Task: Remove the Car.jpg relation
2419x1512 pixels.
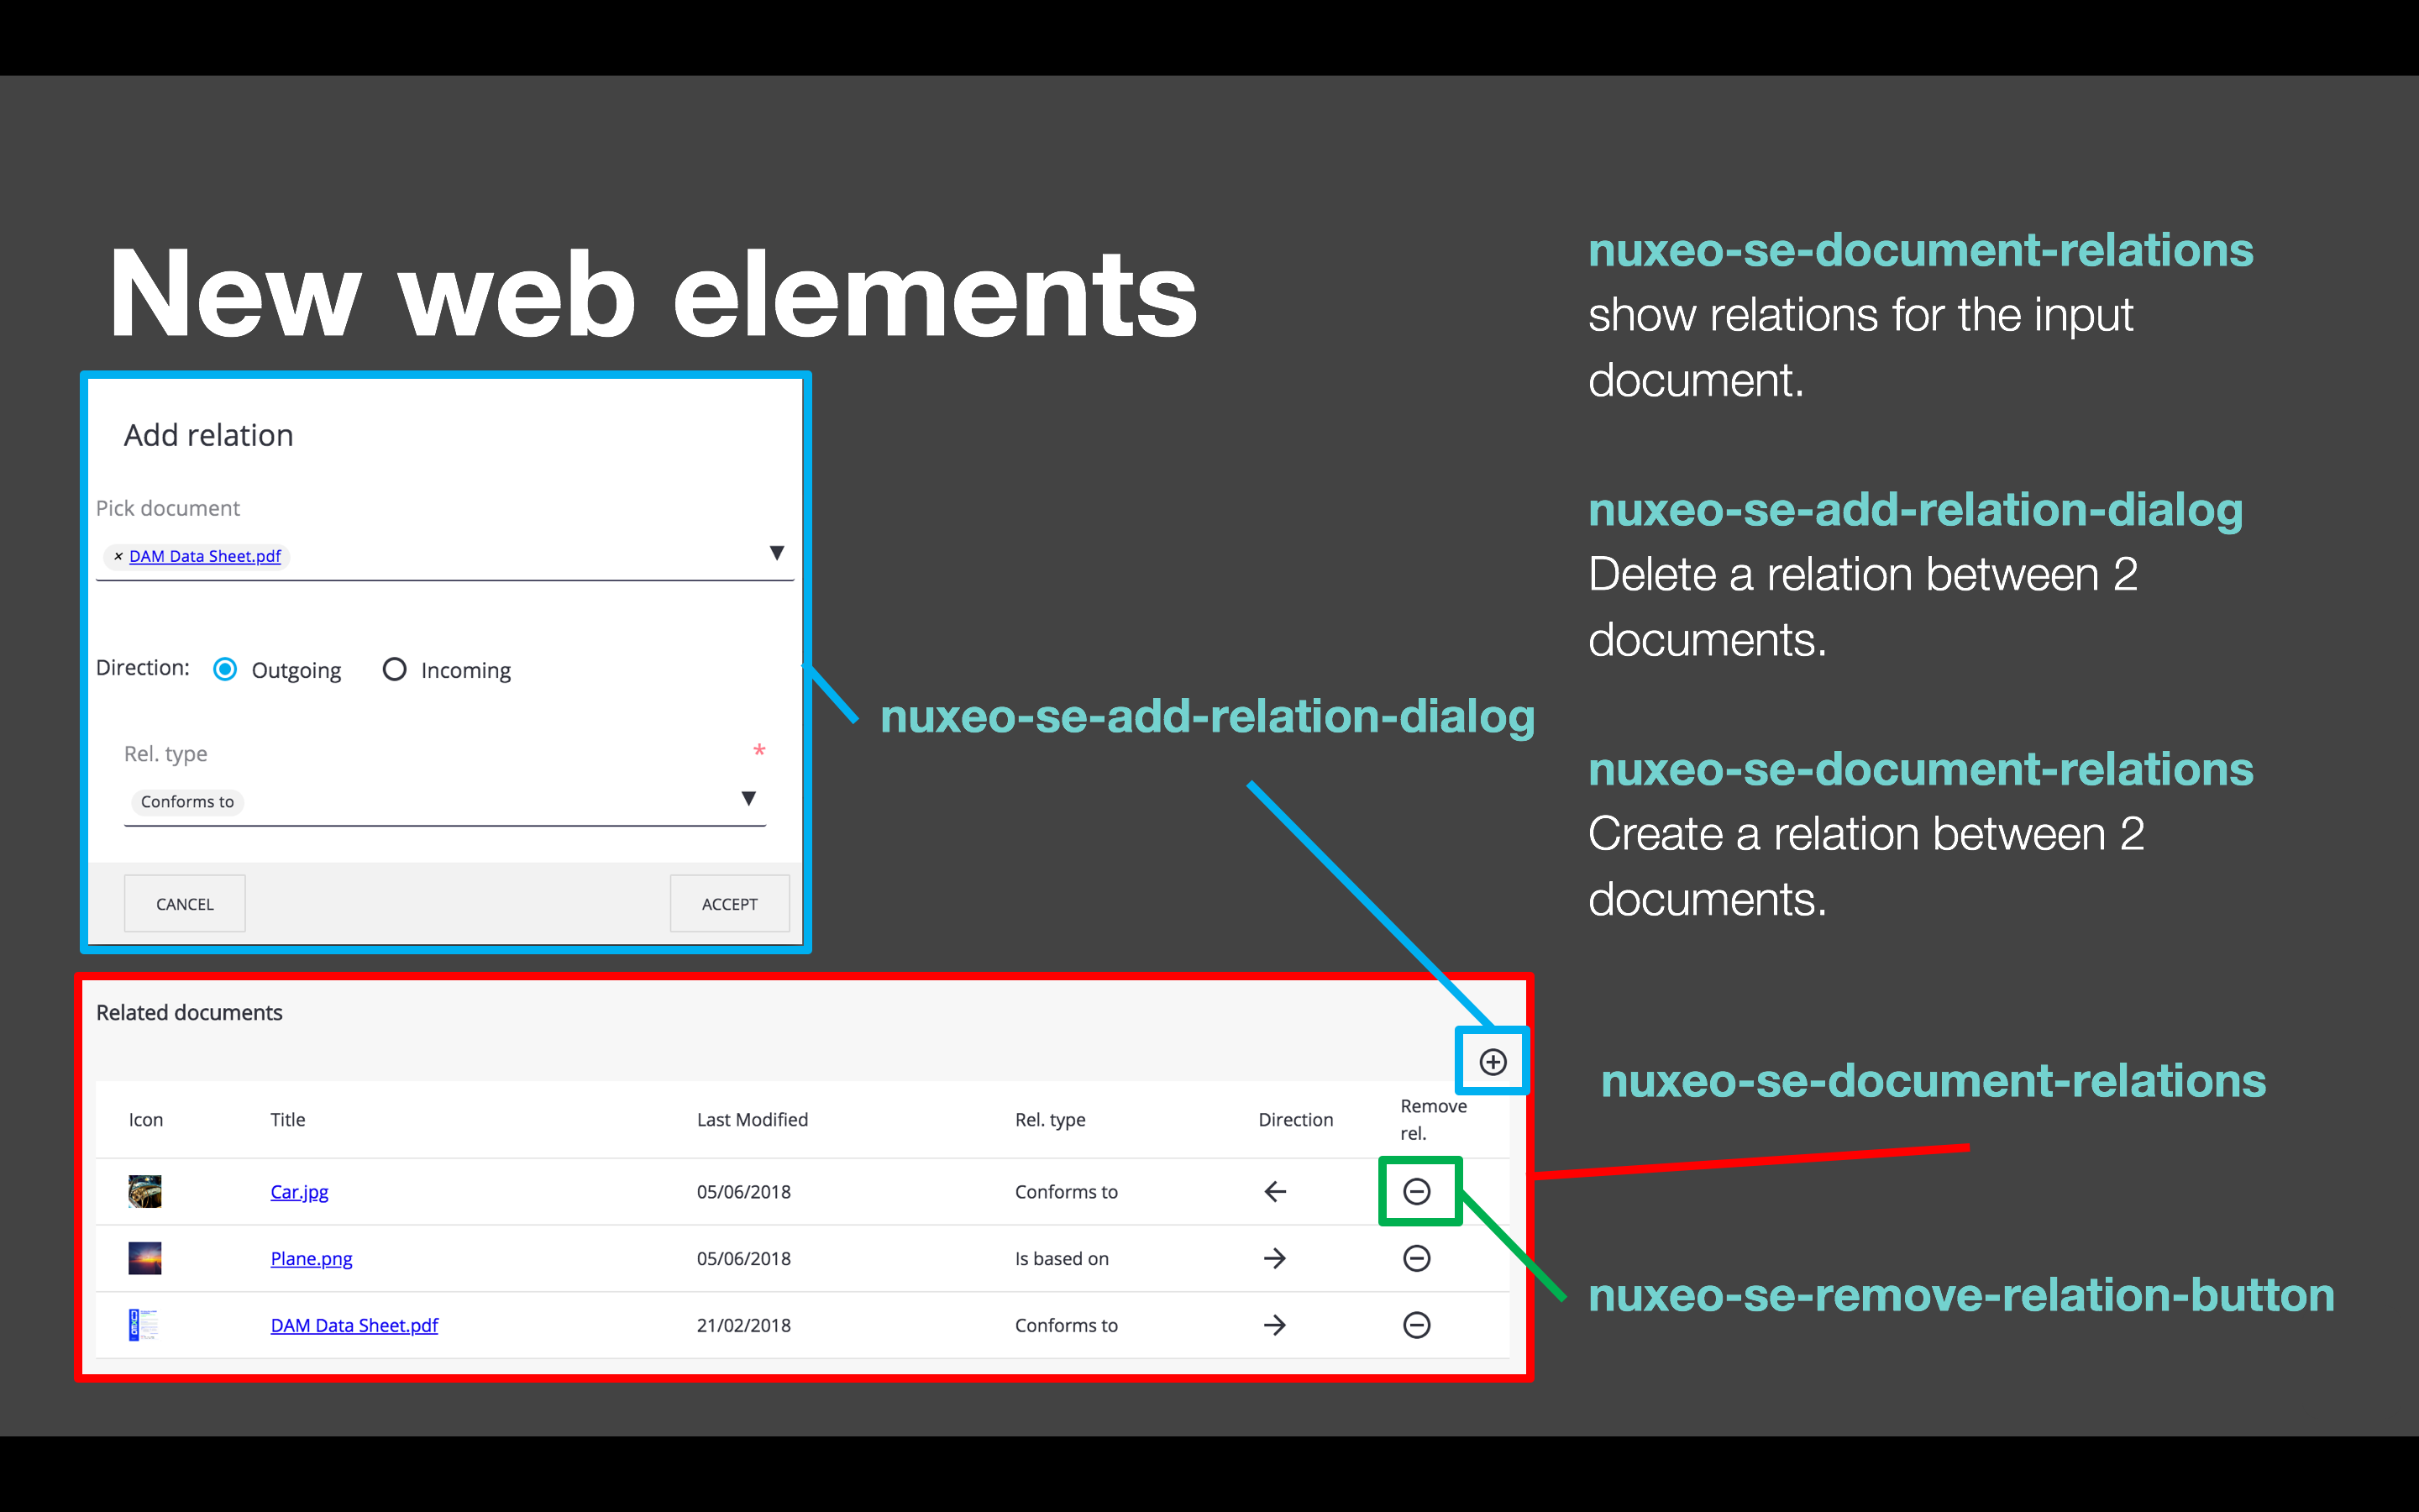Action: tap(1416, 1191)
